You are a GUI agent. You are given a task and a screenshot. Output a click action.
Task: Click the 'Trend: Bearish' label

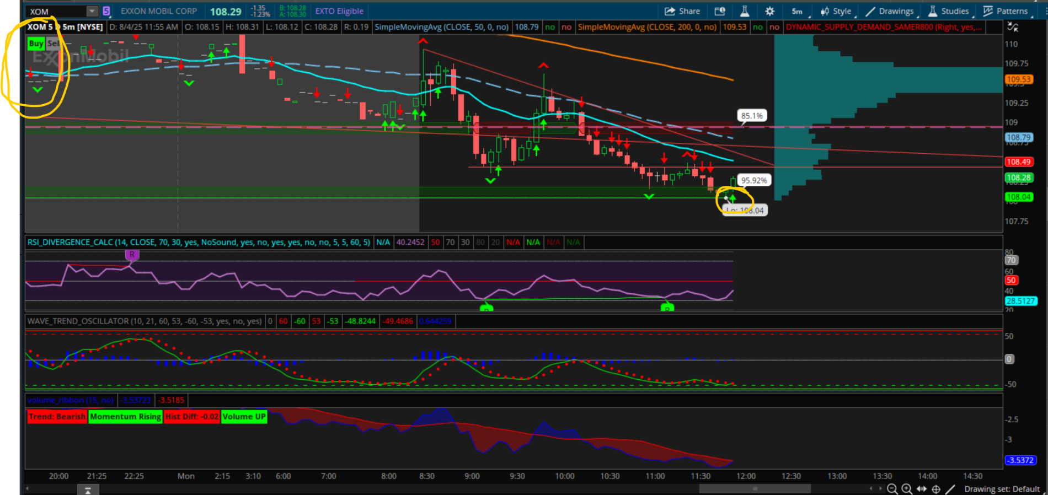coord(57,417)
